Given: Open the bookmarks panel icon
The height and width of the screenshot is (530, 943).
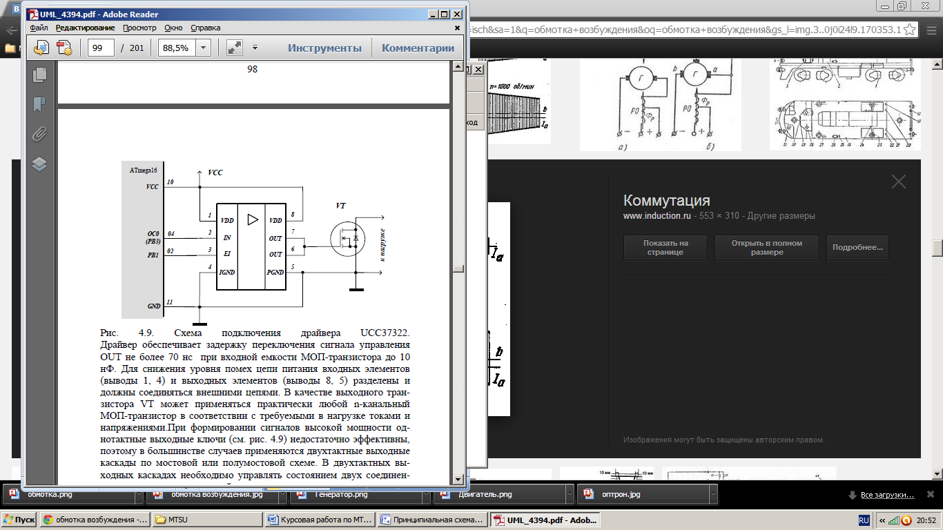Looking at the screenshot, I should pos(39,104).
